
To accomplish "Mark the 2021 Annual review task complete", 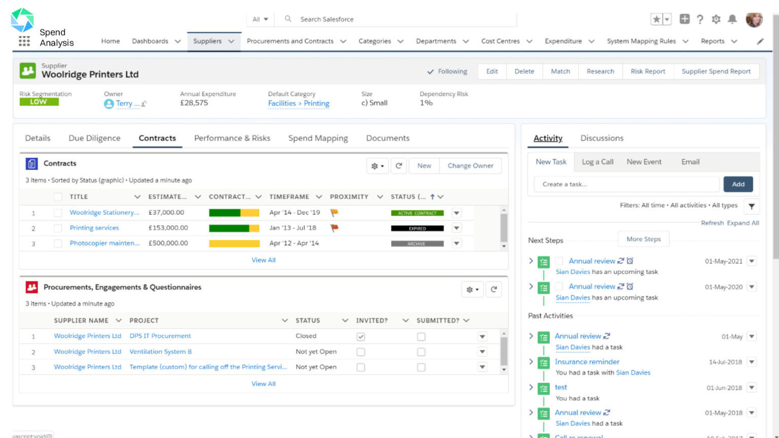I will click(x=558, y=261).
